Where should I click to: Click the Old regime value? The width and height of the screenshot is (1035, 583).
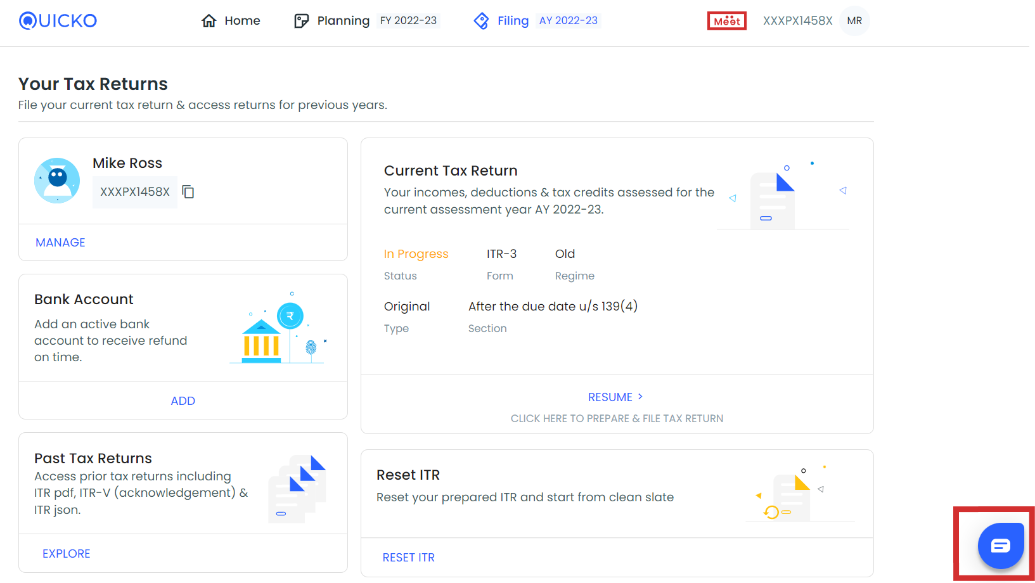565,254
